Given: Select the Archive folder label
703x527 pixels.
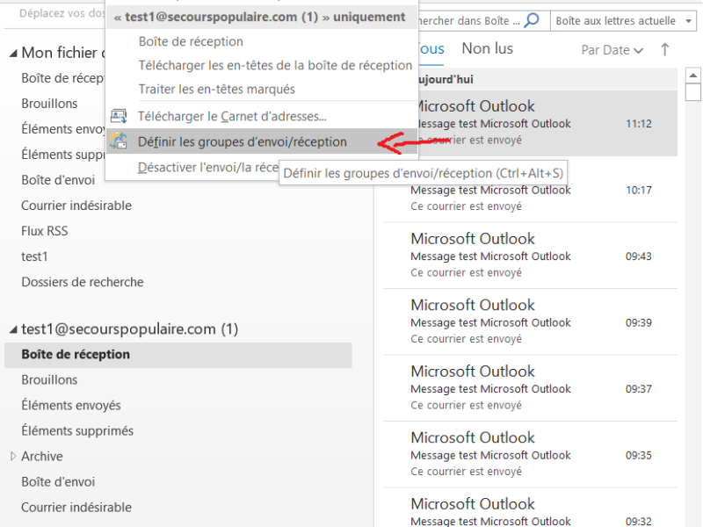Looking at the screenshot, I should click(42, 456).
